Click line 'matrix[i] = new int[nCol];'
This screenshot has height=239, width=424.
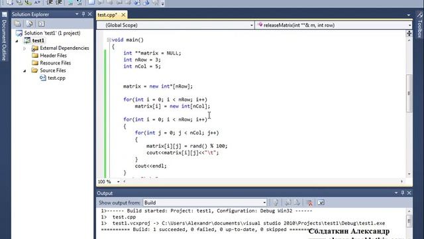pyautogui.click(x=172, y=106)
